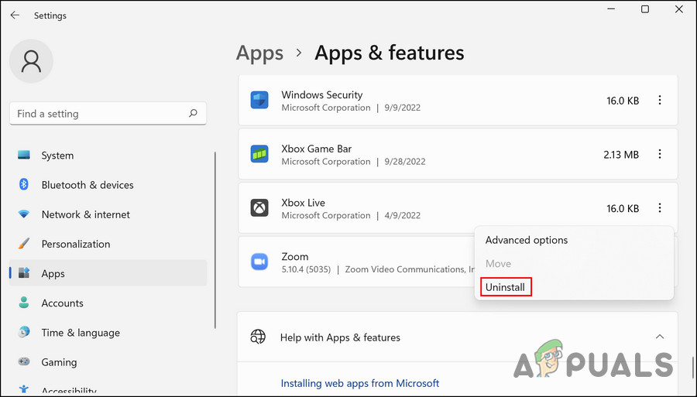697x397 pixels.
Task: Click the Xbox Live app name
Action: pyautogui.click(x=303, y=203)
